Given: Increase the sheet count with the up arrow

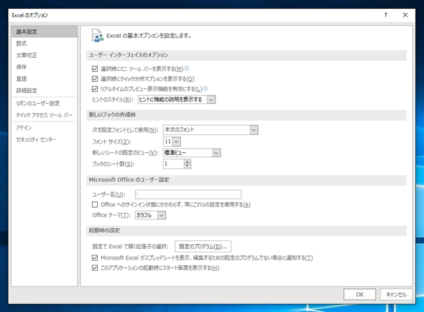Looking at the screenshot, I should point(187,162).
